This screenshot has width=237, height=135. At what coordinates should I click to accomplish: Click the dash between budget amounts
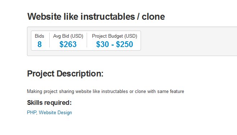click(x=113, y=45)
